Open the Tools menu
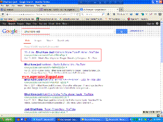Viewport: 163px width, 122px height. point(38,6)
